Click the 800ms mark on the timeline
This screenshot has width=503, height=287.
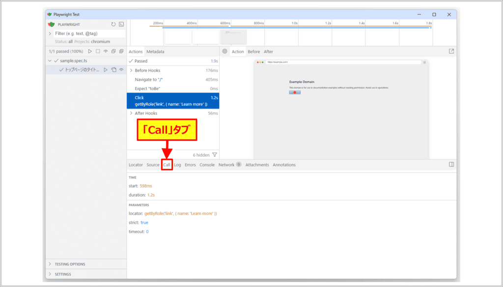click(258, 23)
